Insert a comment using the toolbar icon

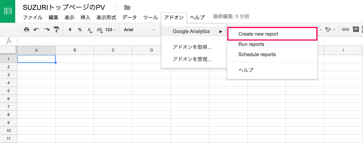click(x=355, y=30)
